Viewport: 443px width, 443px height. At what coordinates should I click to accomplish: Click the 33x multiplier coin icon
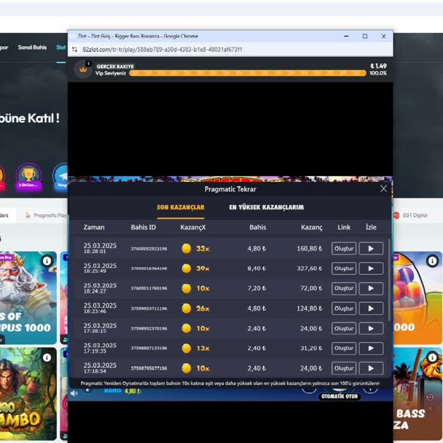[x=186, y=249]
